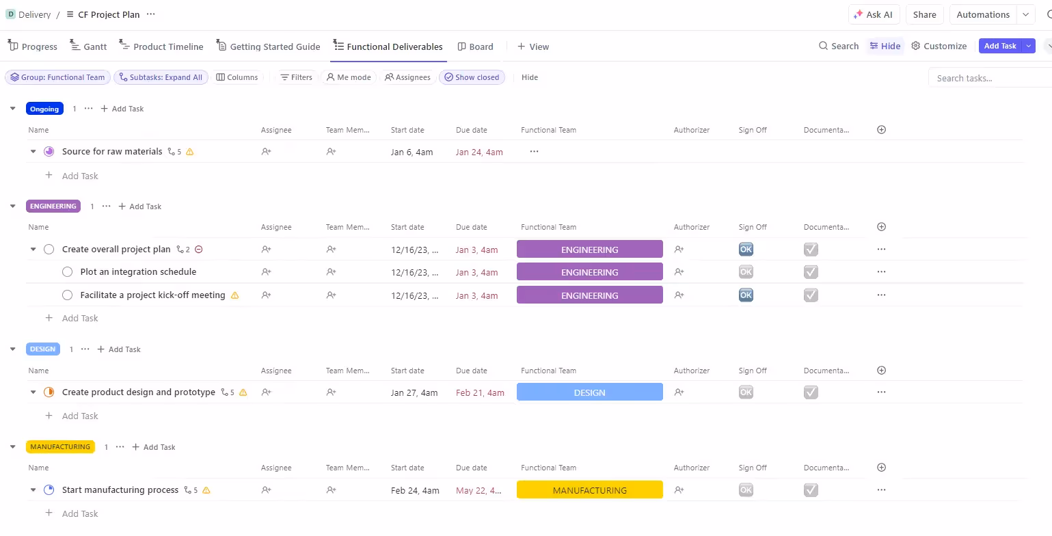Open the Gantt view
Screen dimensions: 1052x536
(88, 46)
